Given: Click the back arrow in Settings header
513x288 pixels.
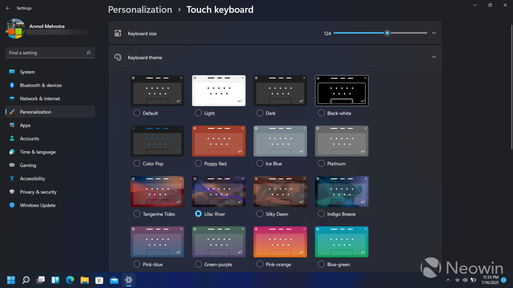Looking at the screenshot, I should pos(8,8).
